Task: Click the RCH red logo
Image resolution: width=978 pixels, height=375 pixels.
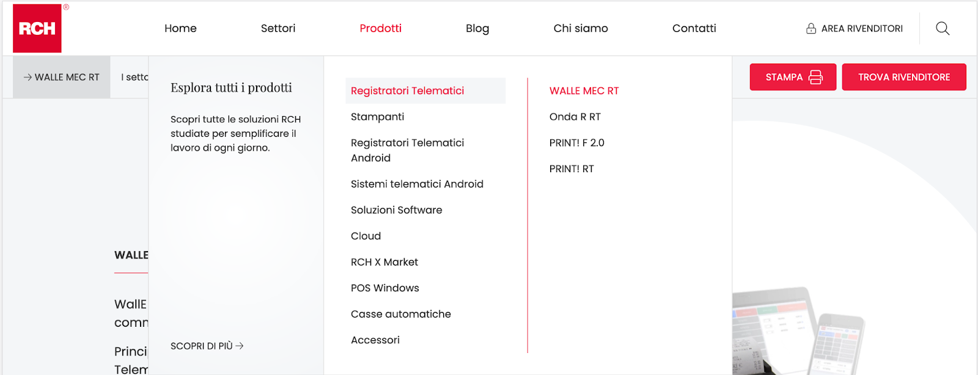Action: (37, 28)
